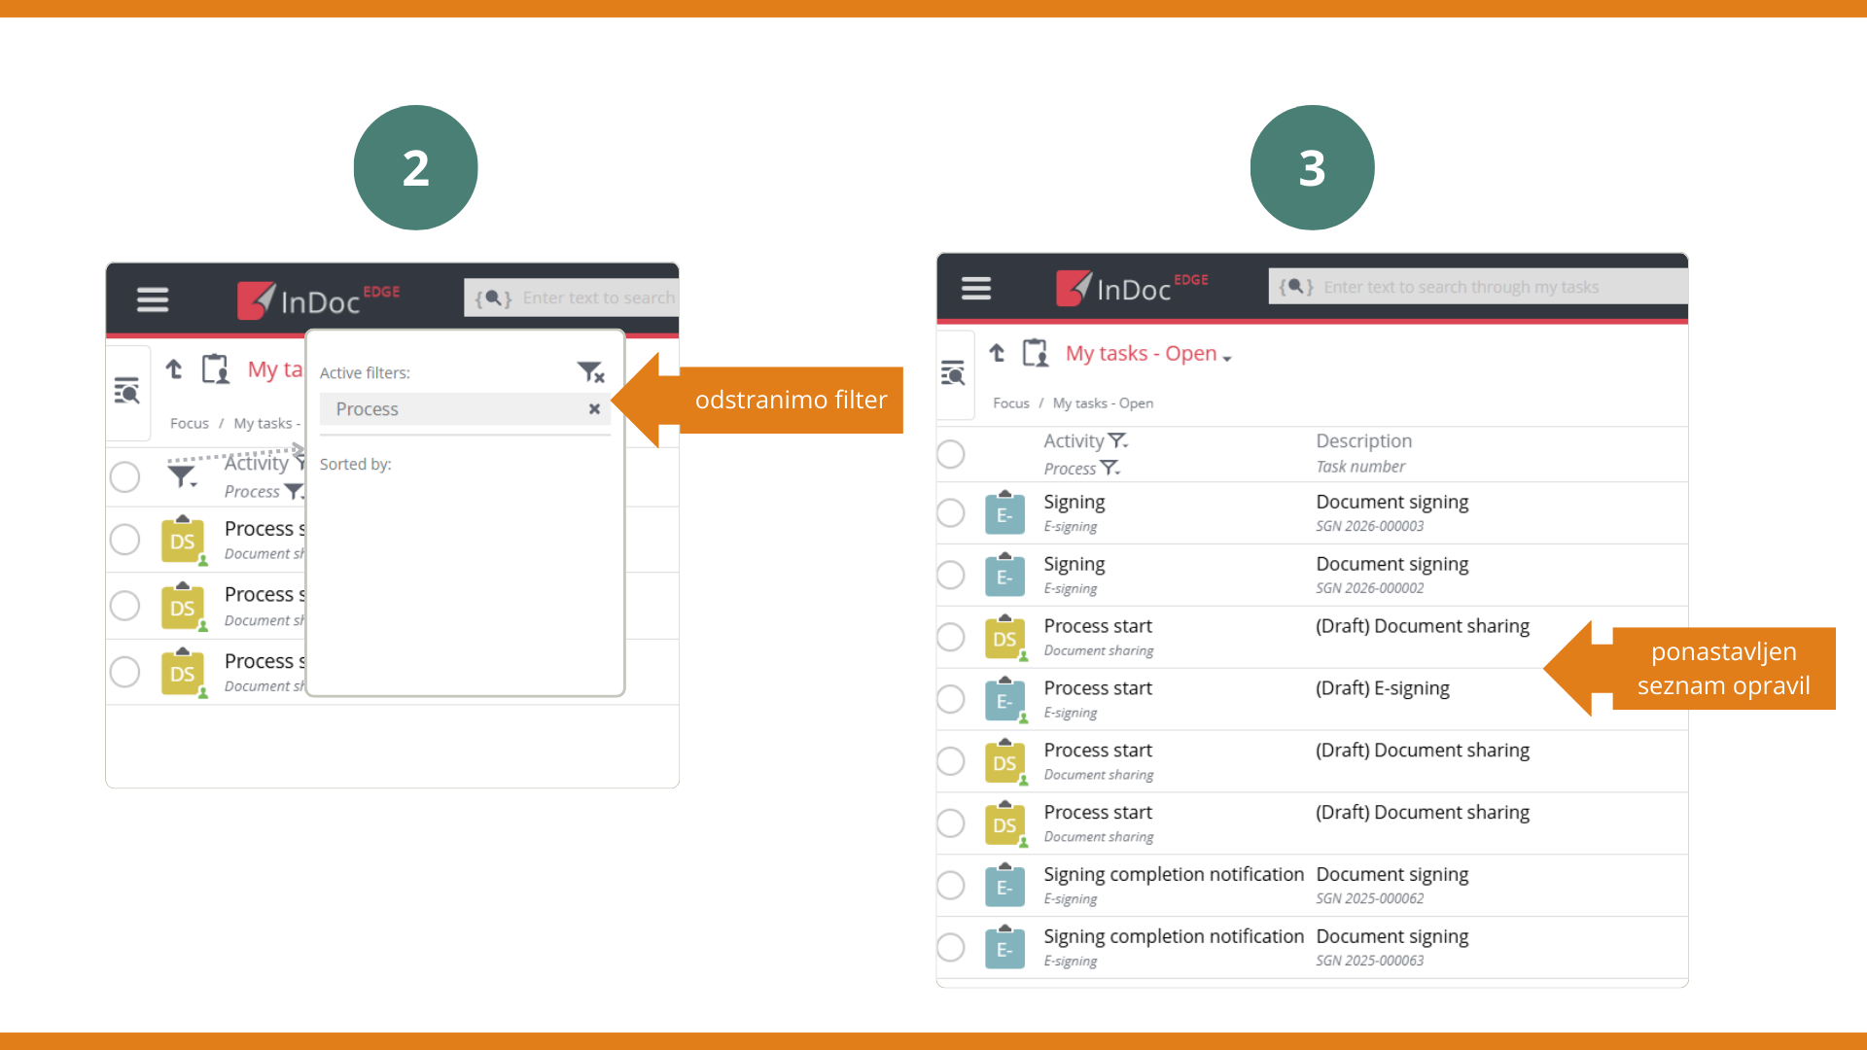This screenshot has height=1050, width=1867.
Task: Click the Process column filter funnel in the right list
Action: [1110, 469]
